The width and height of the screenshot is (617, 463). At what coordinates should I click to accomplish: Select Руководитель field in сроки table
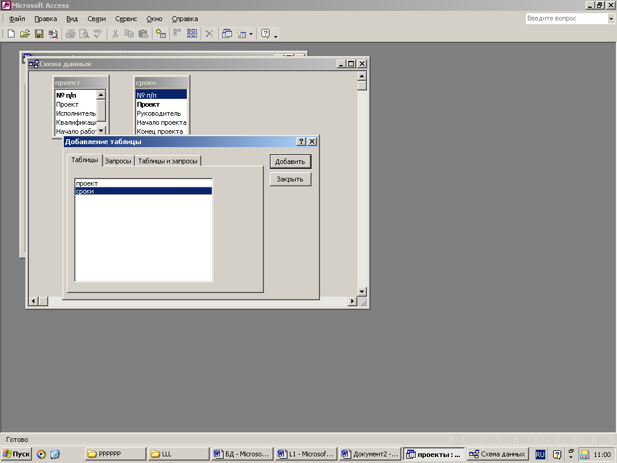(161, 113)
